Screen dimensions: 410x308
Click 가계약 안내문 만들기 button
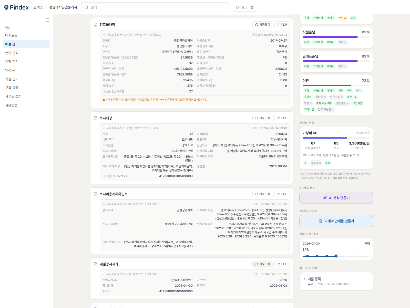(336, 221)
